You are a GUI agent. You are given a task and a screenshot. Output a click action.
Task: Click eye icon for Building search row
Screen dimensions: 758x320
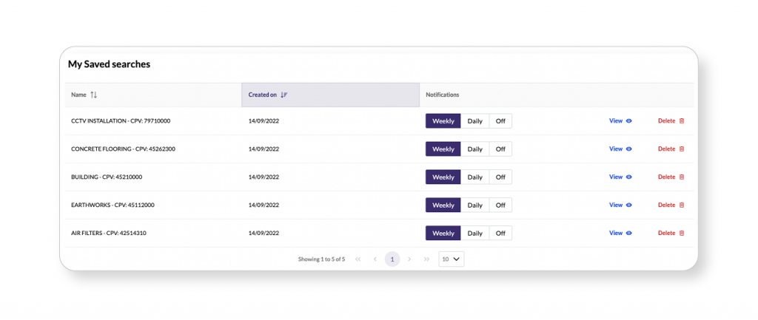click(629, 177)
